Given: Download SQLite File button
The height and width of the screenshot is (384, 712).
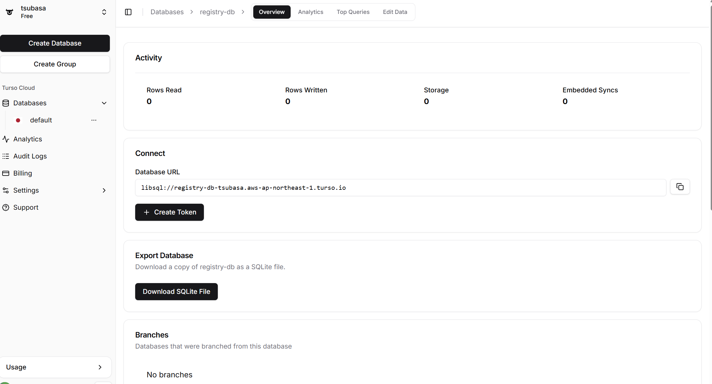Looking at the screenshot, I should point(176,292).
